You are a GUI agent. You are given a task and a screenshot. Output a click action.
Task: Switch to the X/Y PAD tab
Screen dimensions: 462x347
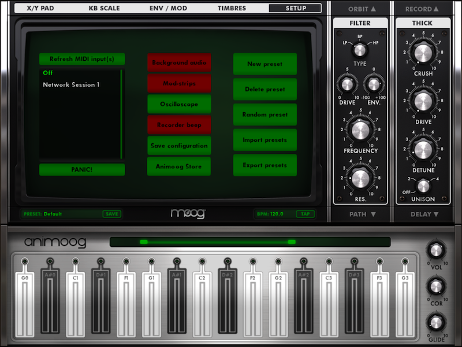click(x=40, y=8)
